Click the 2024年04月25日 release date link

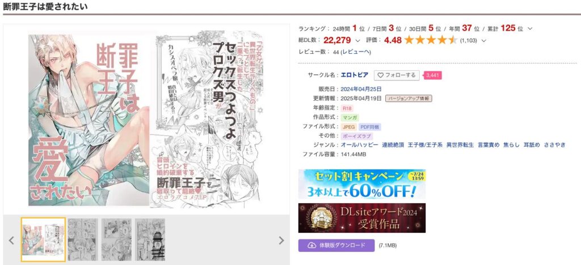[361, 89]
